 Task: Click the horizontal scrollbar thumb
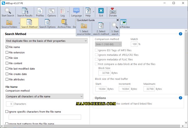(92, 126)
